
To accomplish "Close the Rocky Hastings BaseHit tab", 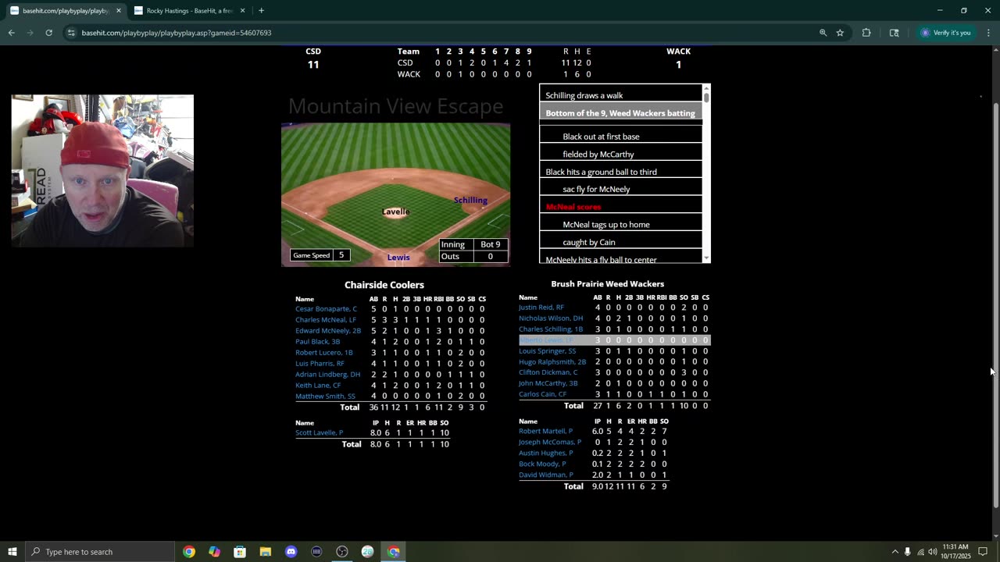I will click(242, 11).
